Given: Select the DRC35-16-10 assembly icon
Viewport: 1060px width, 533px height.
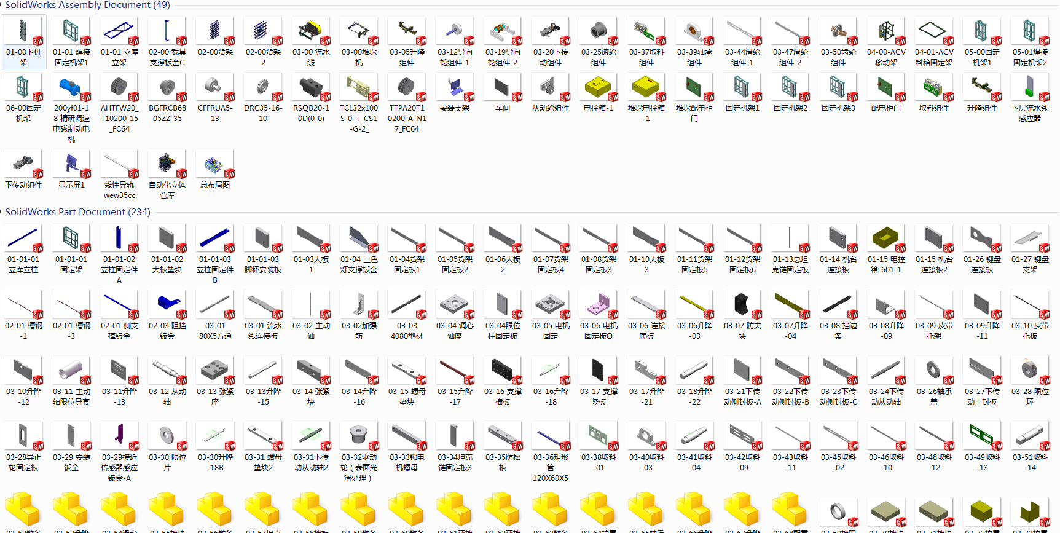Looking at the screenshot, I should pyautogui.click(x=263, y=87).
